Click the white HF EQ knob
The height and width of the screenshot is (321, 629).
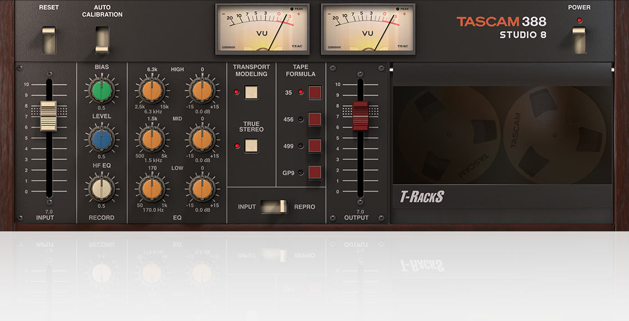click(102, 189)
